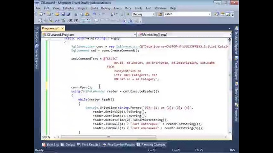Open the Build menu
The height and width of the screenshot is (153, 273).
[x=94, y=8]
